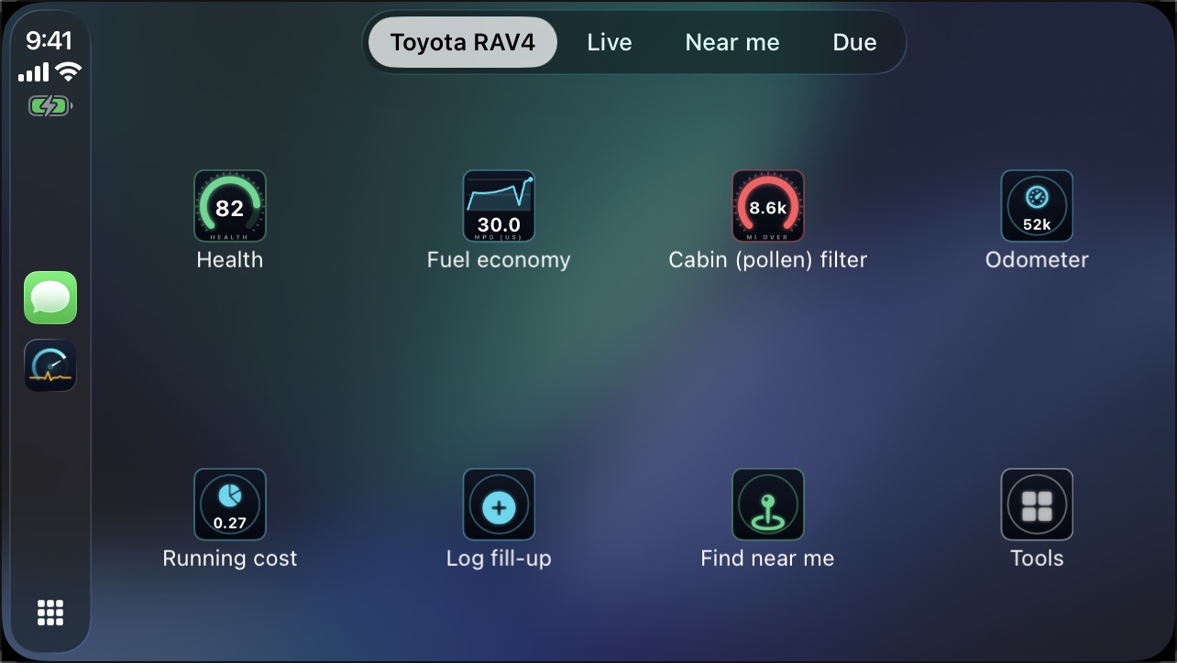Click the Health label text
The width and height of the screenshot is (1177, 663).
click(229, 260)
